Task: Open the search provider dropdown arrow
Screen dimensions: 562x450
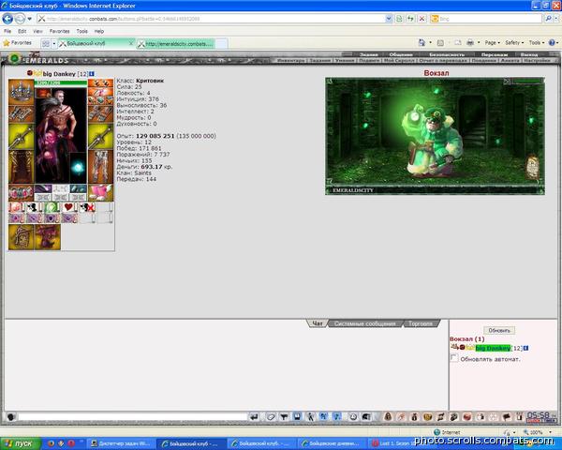Action: (555, 19)
